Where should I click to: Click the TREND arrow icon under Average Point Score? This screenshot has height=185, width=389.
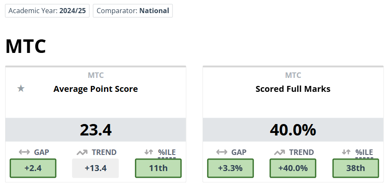[82, 152]
